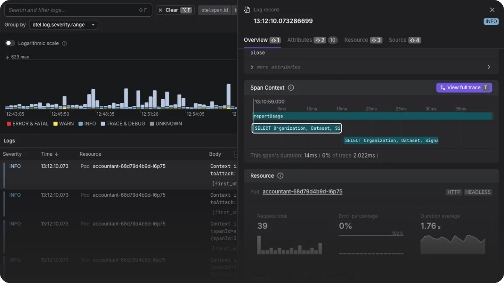The height and width of the screenshot is (283, 504).
Task: Click the info icon beside Resource heading
Action: coord(280,176)
